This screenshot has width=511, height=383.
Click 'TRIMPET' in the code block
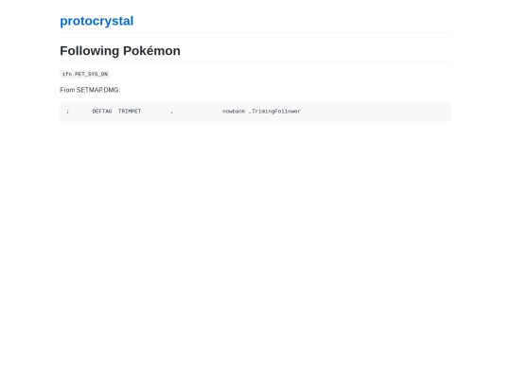point(130,112)
